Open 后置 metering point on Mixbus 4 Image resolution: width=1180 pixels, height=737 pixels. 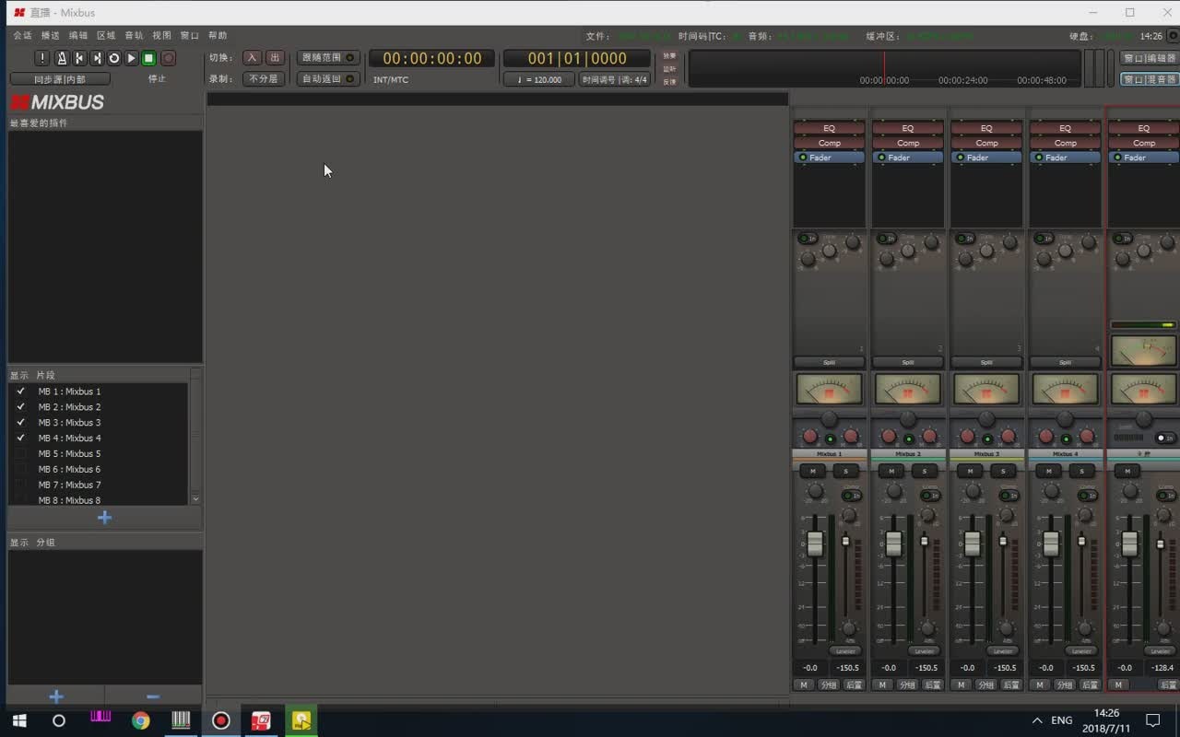1090,685
